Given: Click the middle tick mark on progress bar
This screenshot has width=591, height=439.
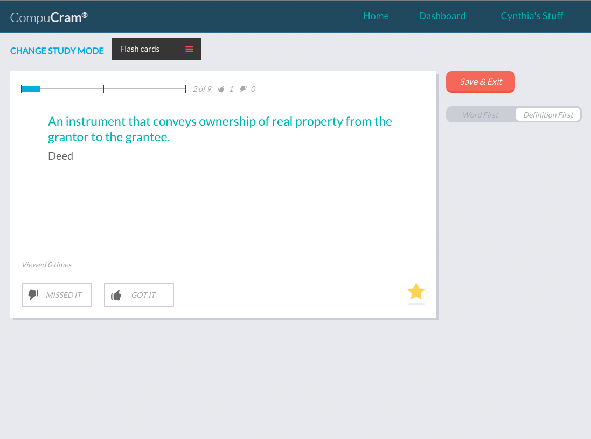Looking at the screenshot, I should coord(103,88).
